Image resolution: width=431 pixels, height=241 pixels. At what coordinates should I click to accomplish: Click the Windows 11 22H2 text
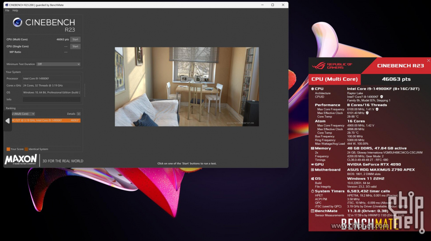(365, 179)
